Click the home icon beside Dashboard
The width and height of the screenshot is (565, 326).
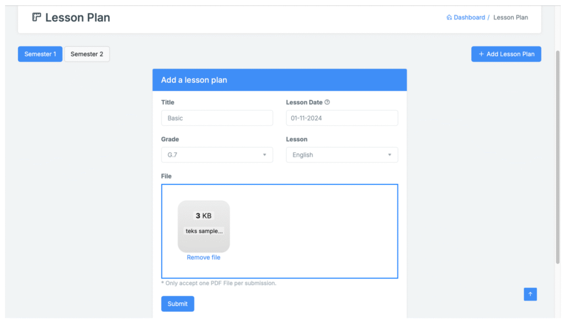click(449, 18)
